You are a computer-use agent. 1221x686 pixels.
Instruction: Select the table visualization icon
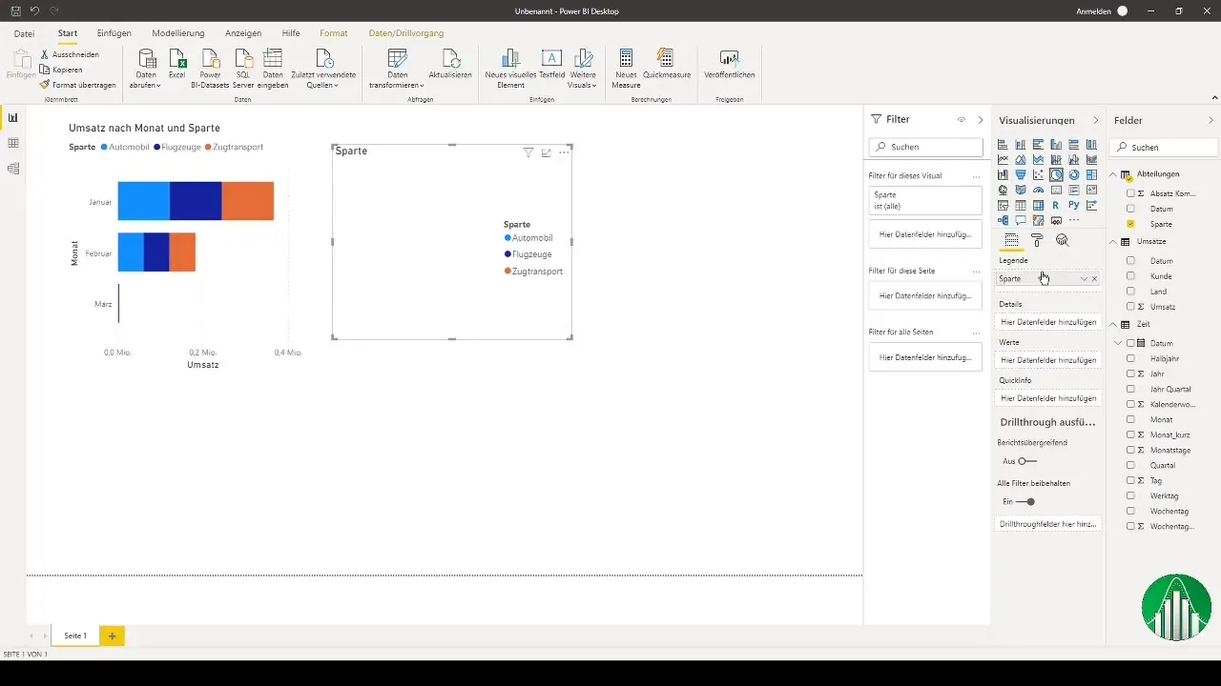tap(1021, 205)
